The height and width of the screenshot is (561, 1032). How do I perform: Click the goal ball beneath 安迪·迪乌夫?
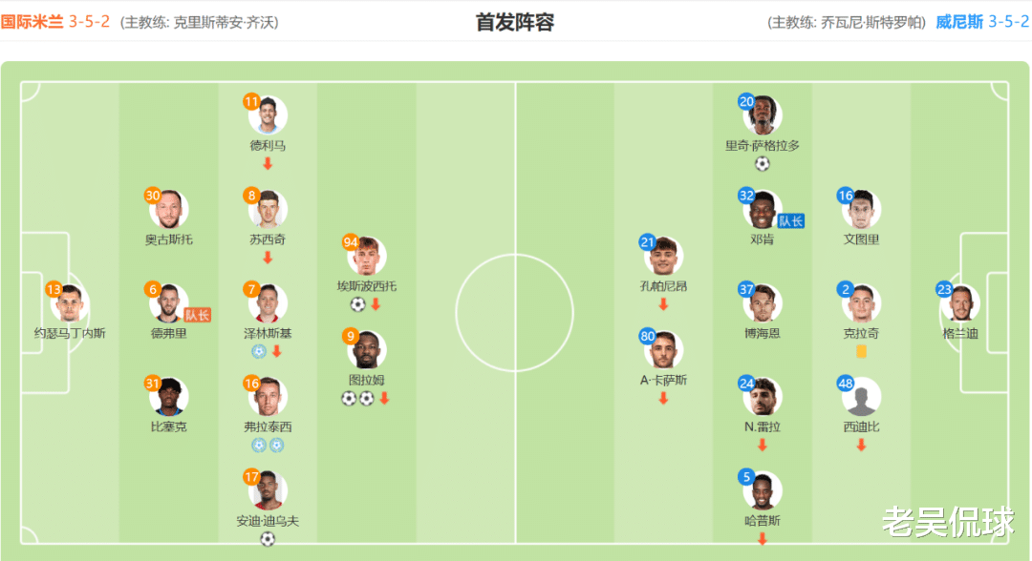pyautogui.click(x=268, y=539)
